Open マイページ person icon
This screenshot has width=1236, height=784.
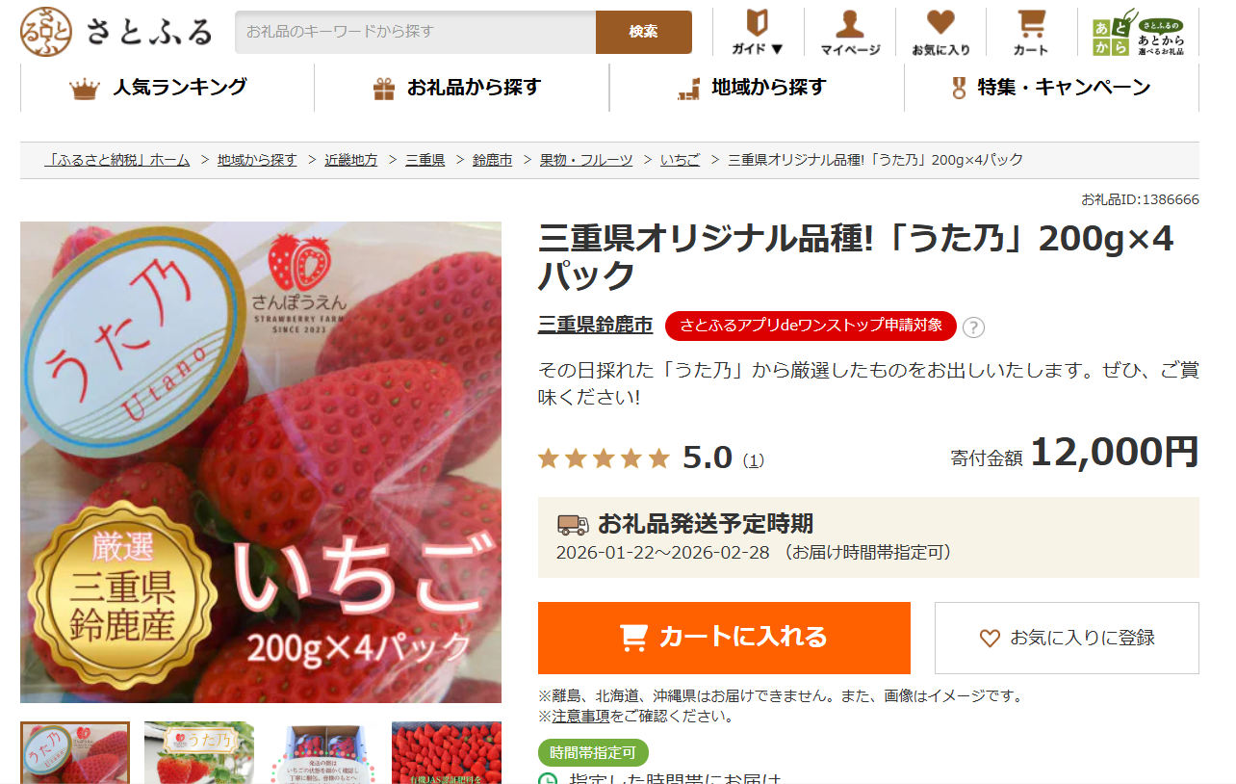click(849, 23)
